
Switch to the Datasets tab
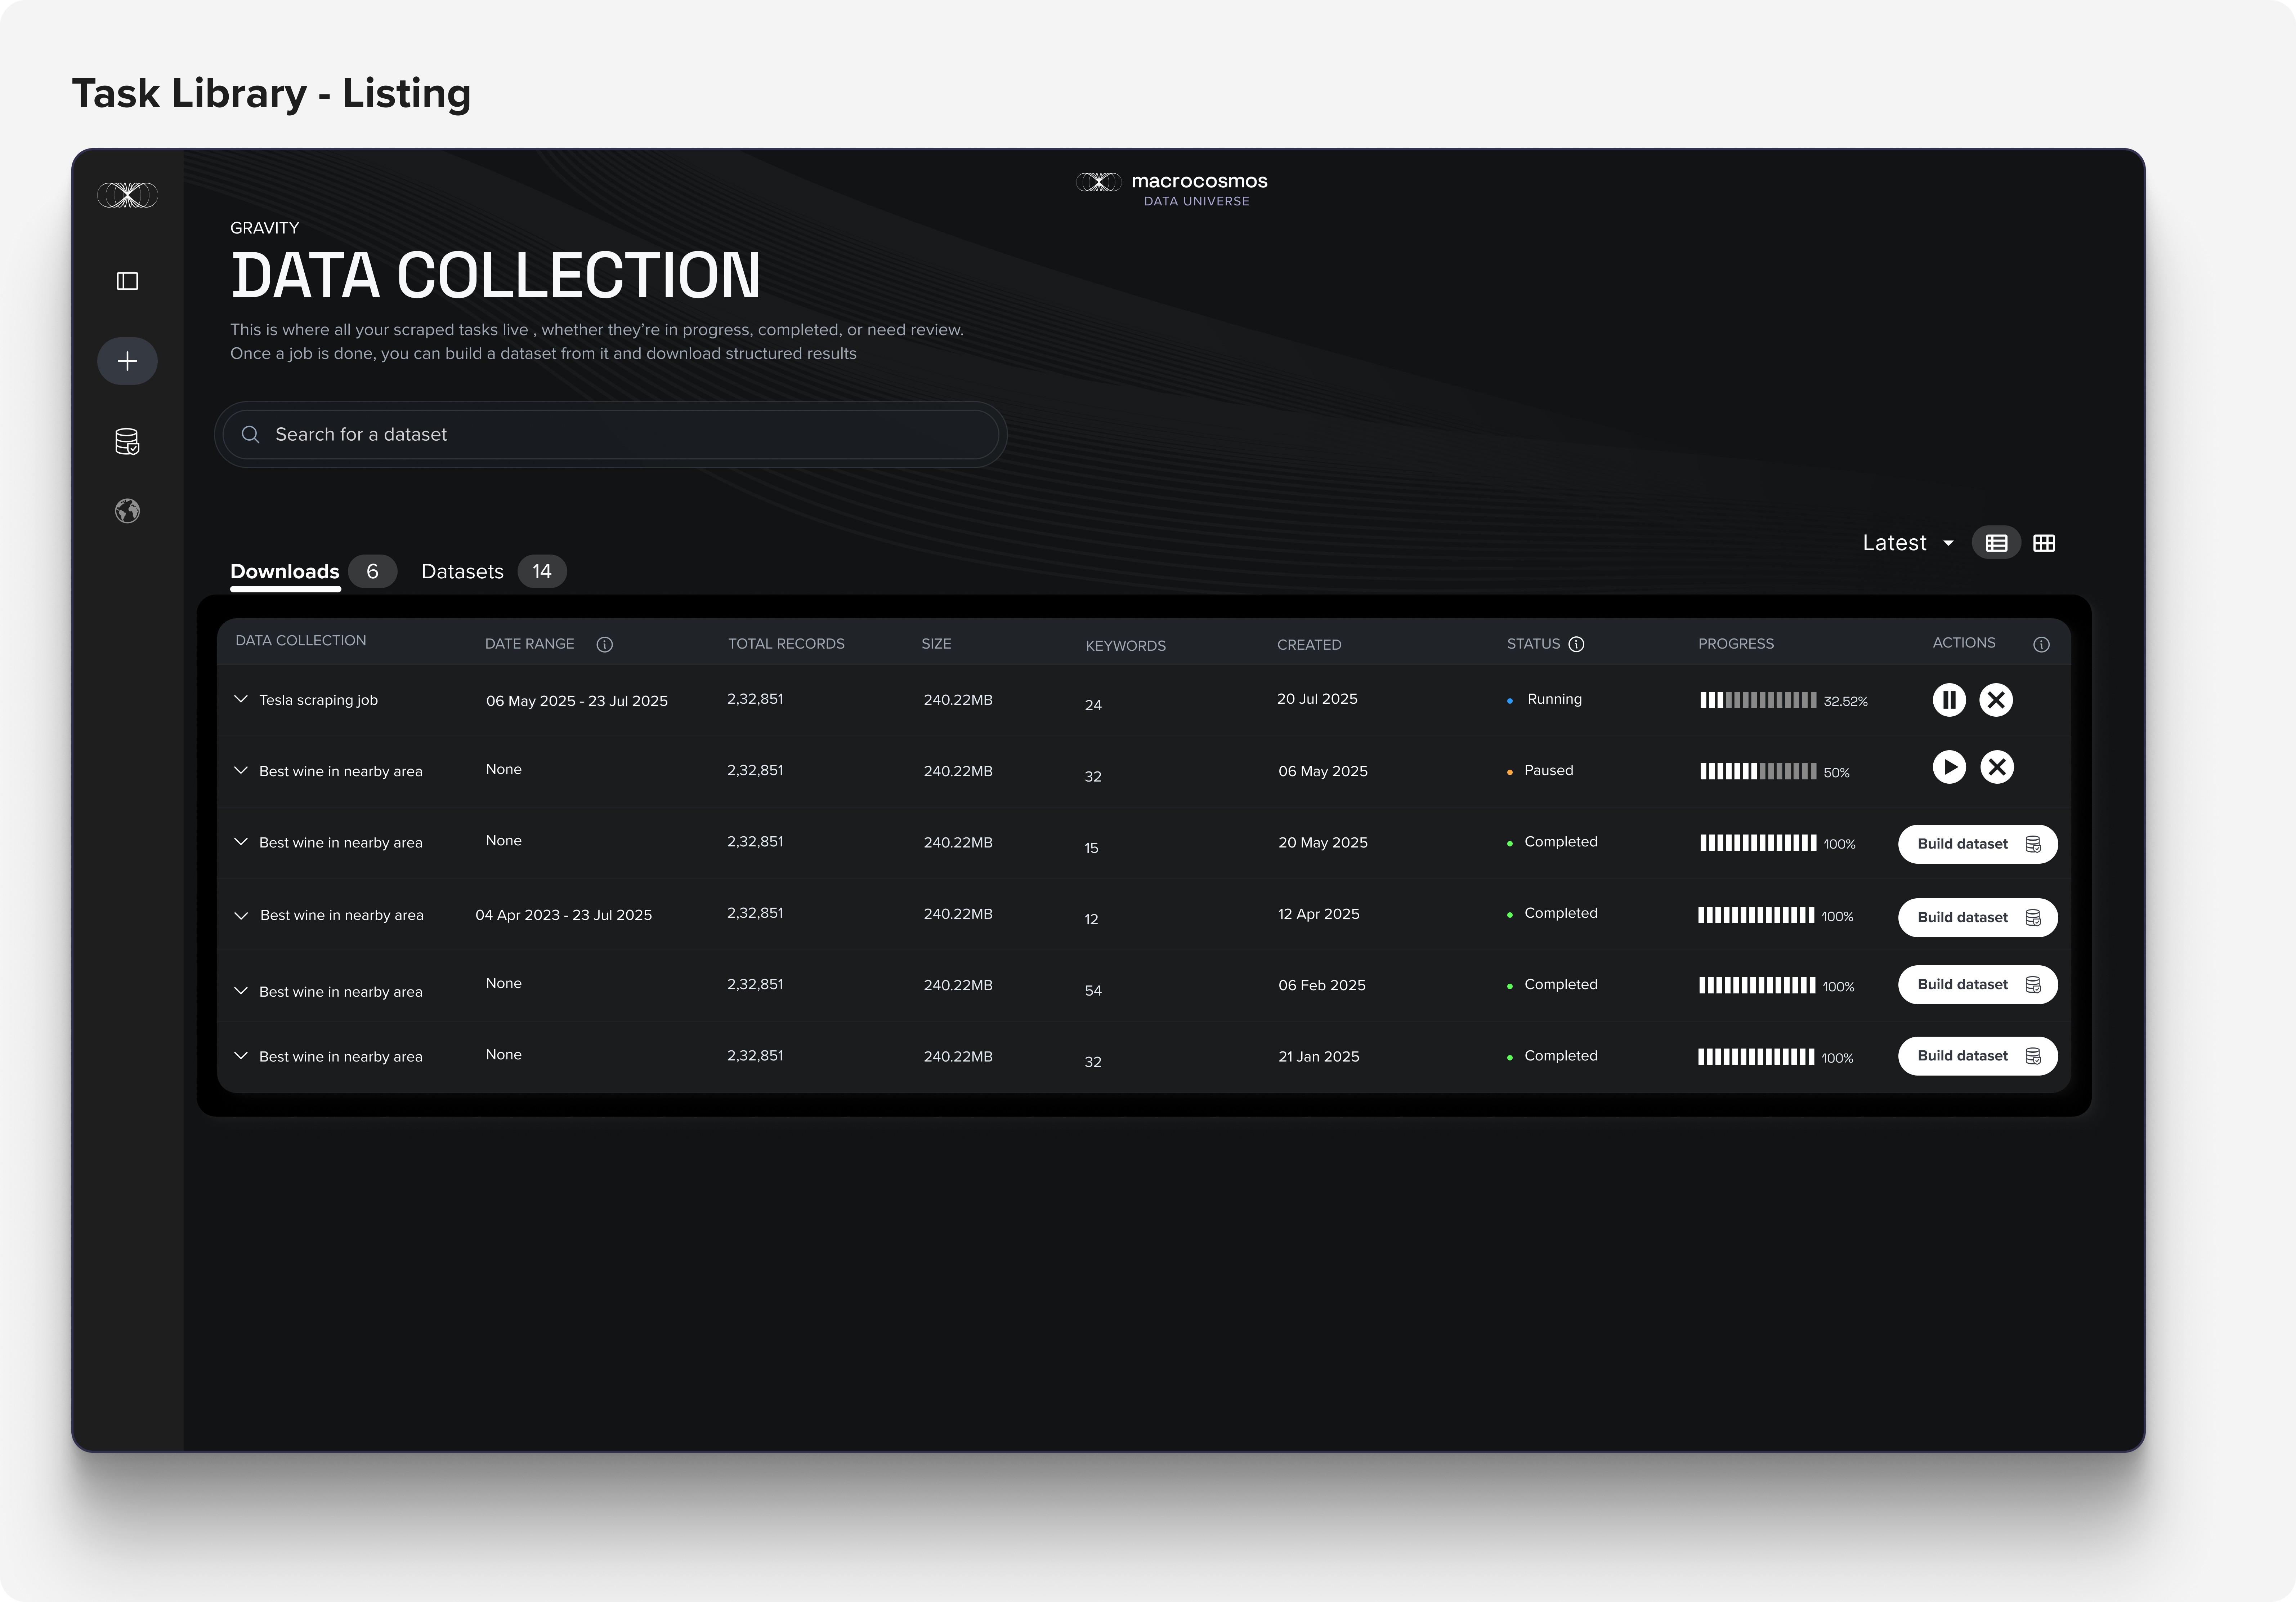click(462, 571)
